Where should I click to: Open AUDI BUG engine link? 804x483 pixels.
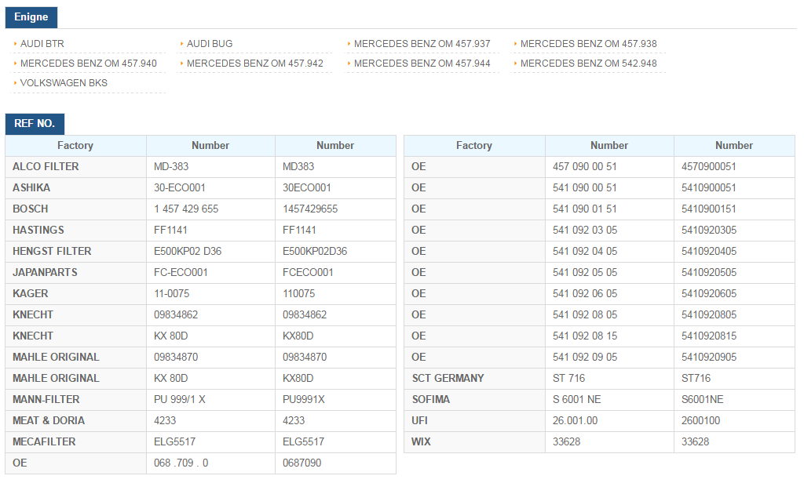click(209, 44)
